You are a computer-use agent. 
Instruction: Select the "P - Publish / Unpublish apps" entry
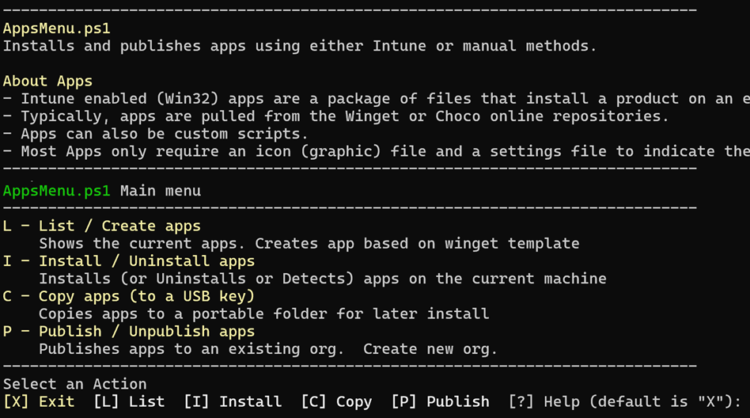(129, 332)
